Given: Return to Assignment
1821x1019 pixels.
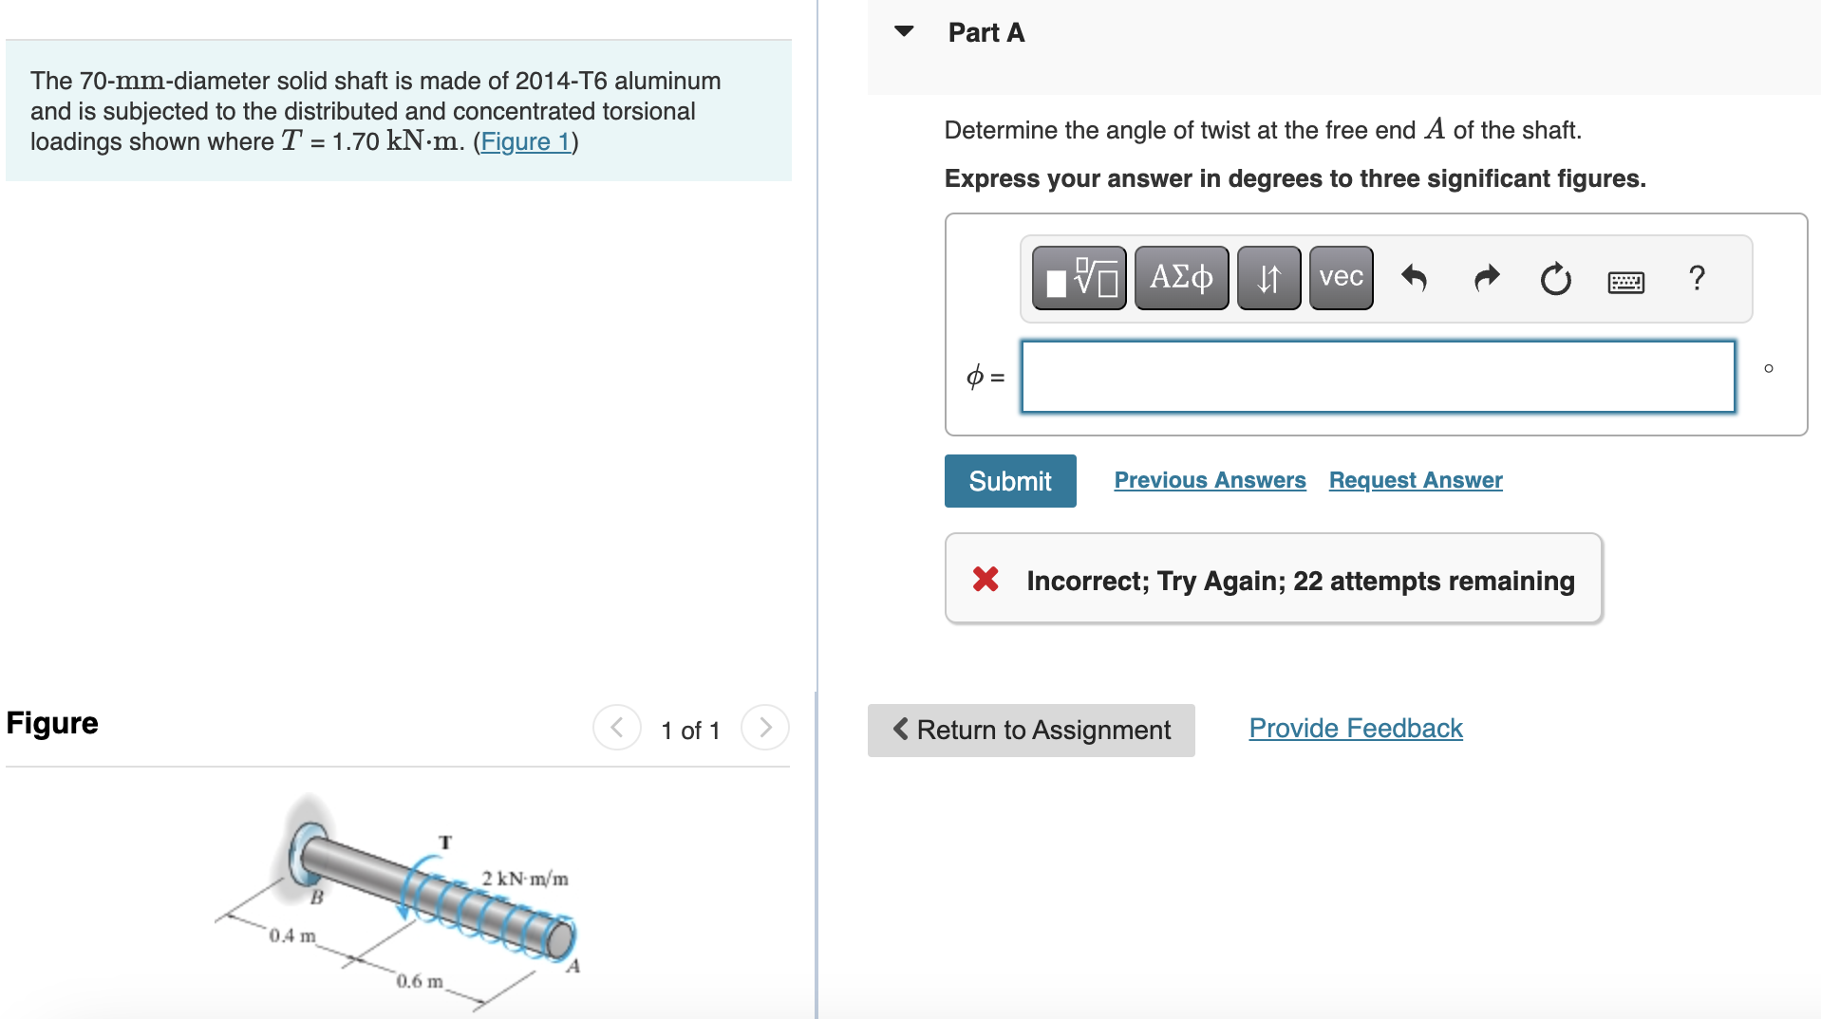Looking at the screenshot, I should [1030, 730].
